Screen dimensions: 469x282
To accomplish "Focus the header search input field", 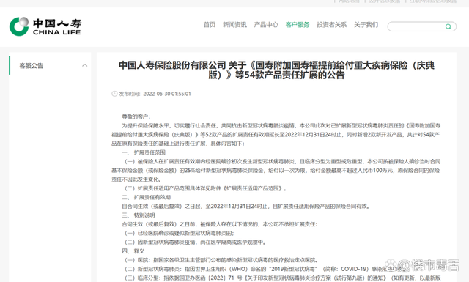I will coord(422,26).
